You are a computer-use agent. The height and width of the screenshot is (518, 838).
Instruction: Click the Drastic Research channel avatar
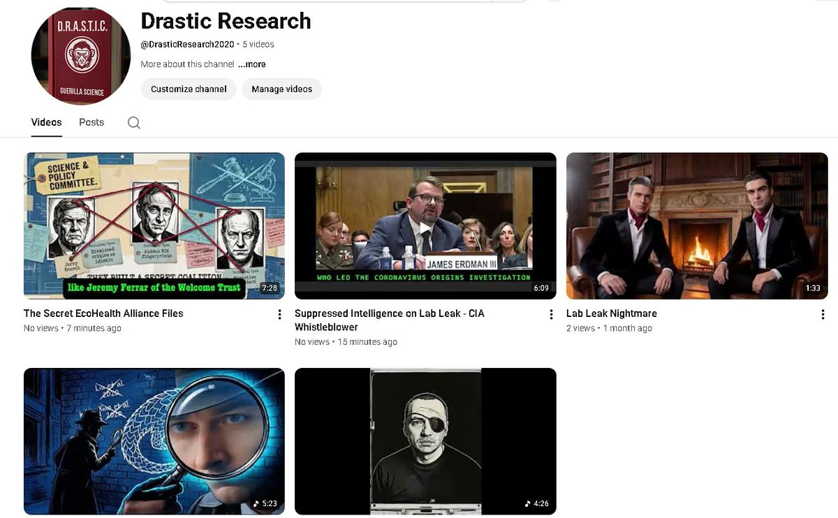point(81,56)
